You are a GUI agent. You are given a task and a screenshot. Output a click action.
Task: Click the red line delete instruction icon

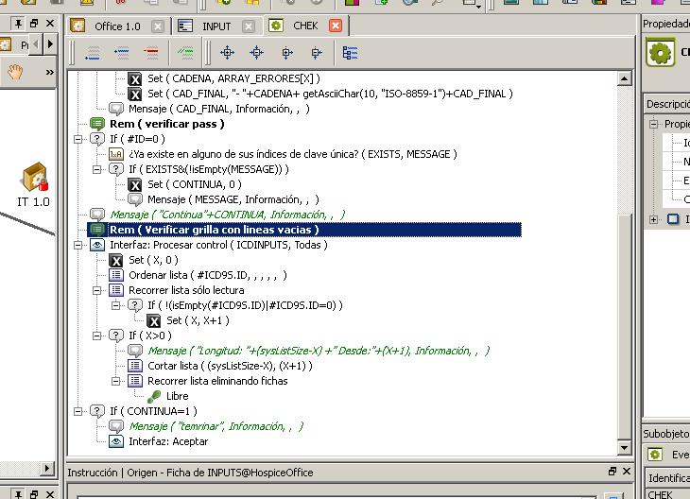[150, 53]
